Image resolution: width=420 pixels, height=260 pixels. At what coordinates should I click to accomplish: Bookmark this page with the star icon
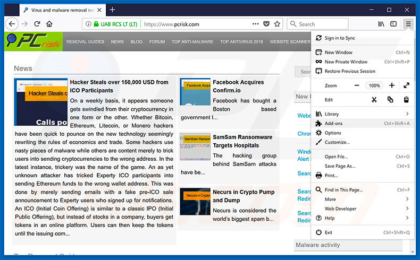[277, 24]
